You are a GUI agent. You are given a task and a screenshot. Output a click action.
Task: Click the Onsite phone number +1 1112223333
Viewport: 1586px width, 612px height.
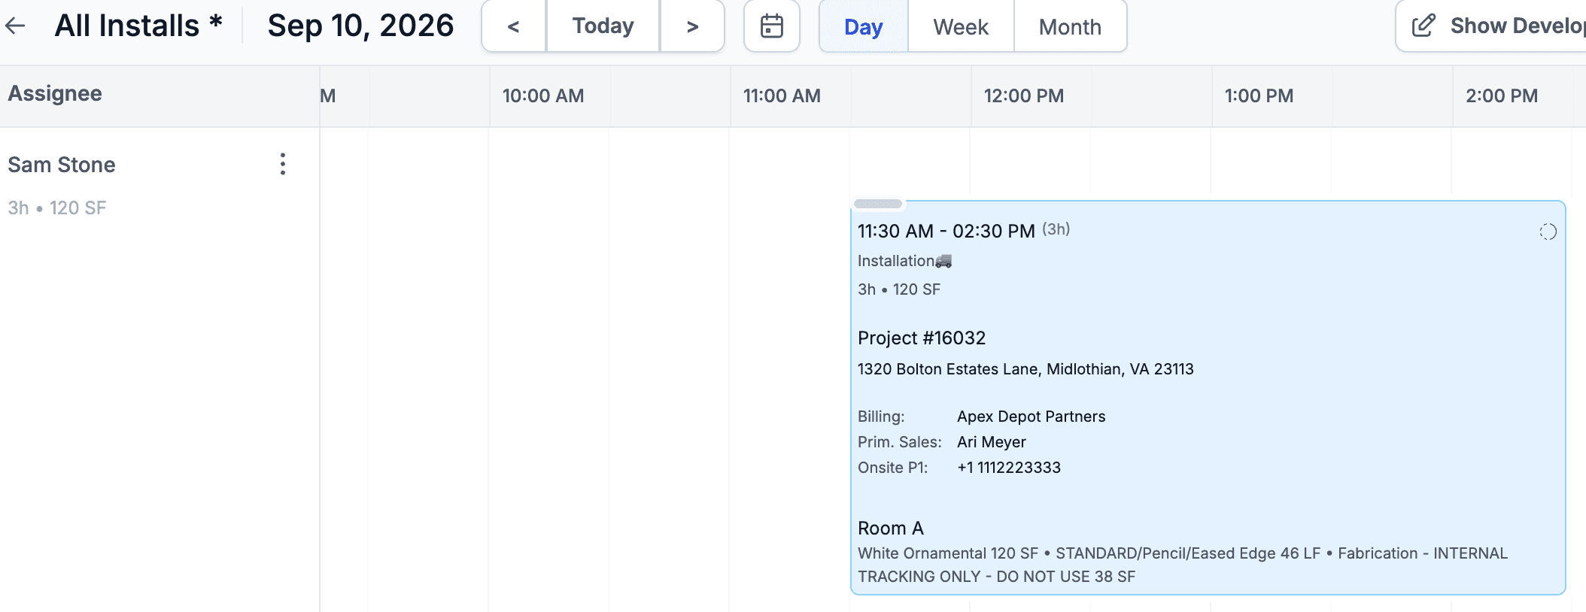[x=1009, y=468]
